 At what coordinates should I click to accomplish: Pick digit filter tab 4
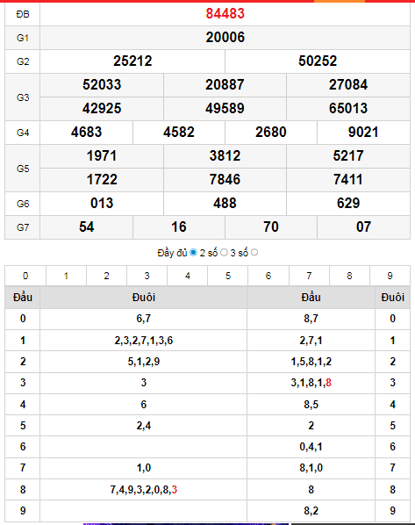pyautogui.click(x=188, y=276)
